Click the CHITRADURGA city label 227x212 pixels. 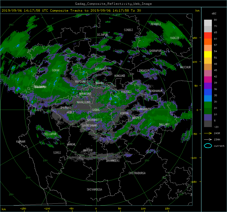click(x=137, y=173)
